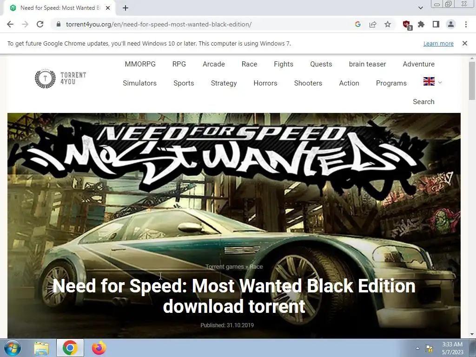Open the RPG category
Screen dimensions: 476x357
[x=179, y=64]
